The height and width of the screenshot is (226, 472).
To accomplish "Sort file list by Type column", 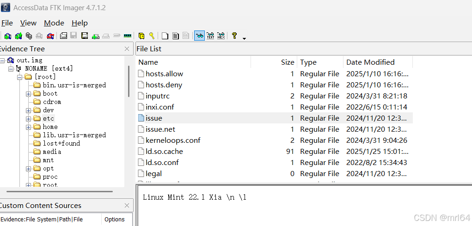I will click(320, 62).
